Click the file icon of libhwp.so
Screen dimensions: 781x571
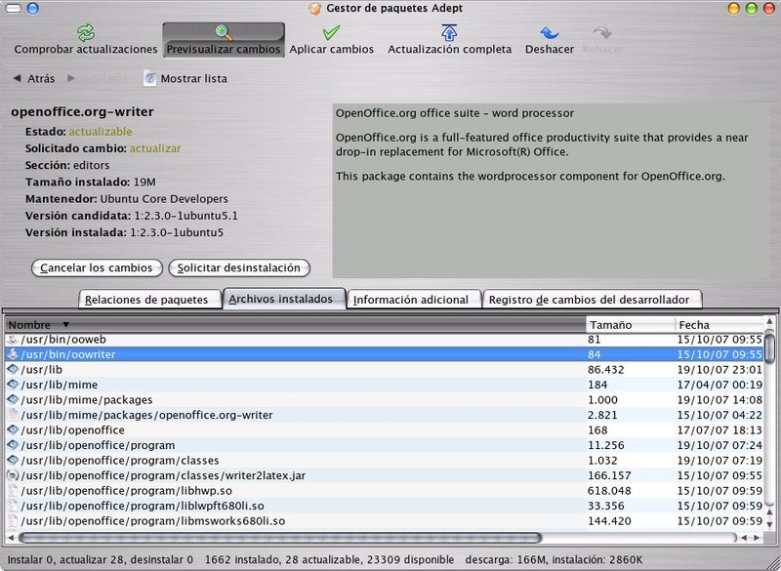pos(13,490)
